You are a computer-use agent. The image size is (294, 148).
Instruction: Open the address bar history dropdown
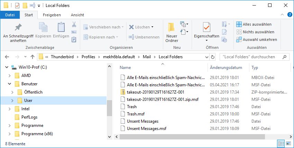205,56
